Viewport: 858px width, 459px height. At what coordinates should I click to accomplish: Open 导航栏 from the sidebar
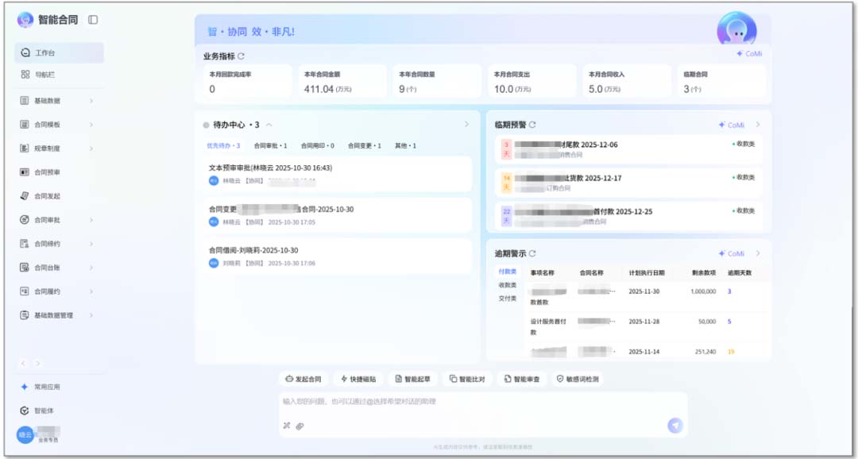[x=44, y=75]
